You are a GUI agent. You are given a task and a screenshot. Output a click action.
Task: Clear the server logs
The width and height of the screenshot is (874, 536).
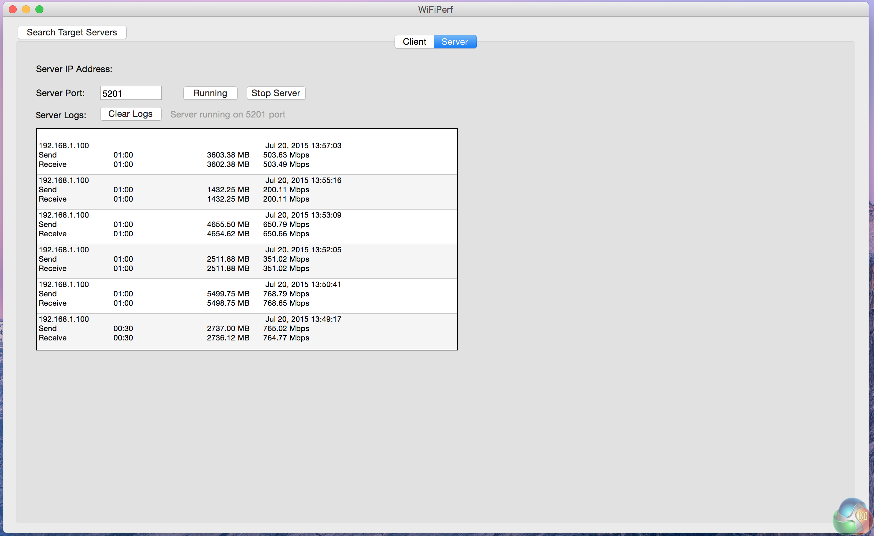coord(131,114)
